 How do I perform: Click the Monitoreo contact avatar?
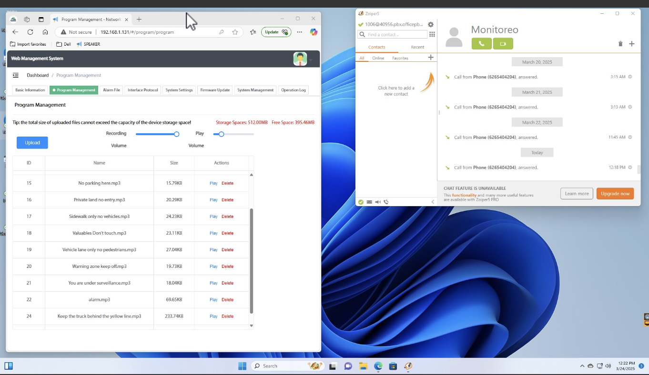point(454,37)
